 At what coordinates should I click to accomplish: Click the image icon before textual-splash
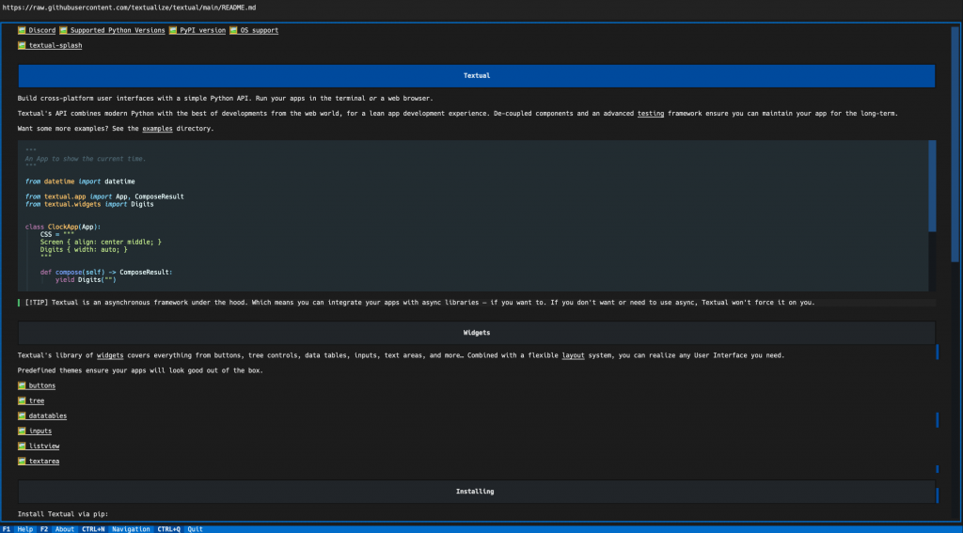[x=22, y=45]
